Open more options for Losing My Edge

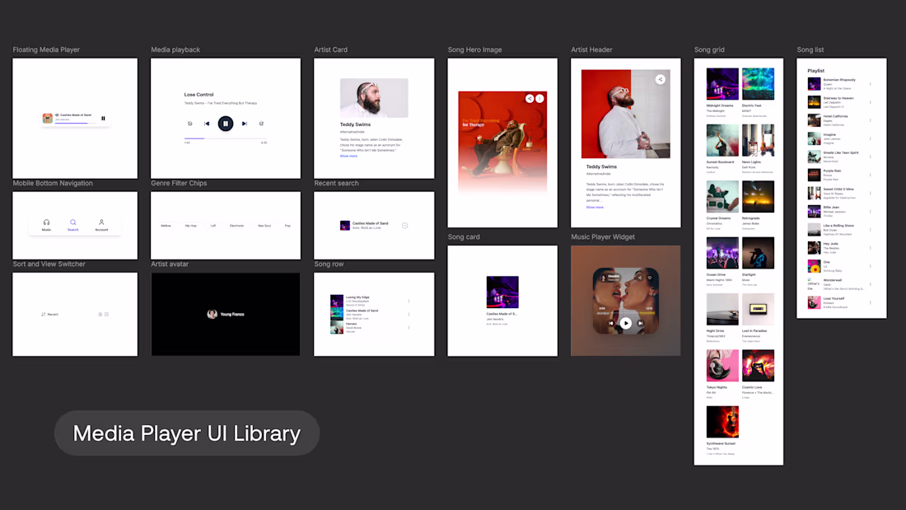pos(409,301)
